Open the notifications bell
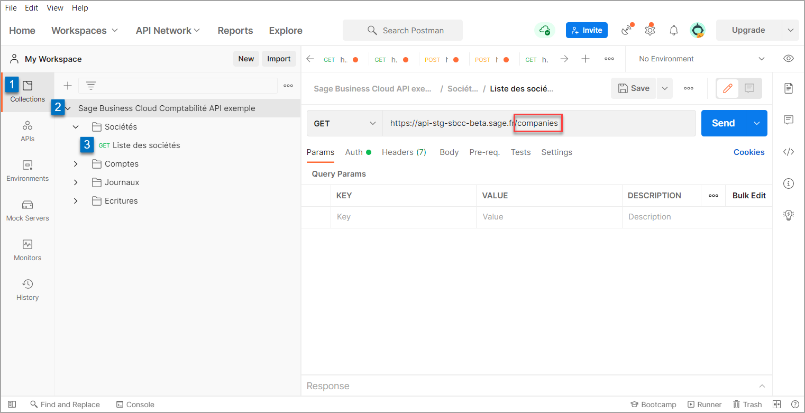Screen dimensions: 805x413 [674, 31]
